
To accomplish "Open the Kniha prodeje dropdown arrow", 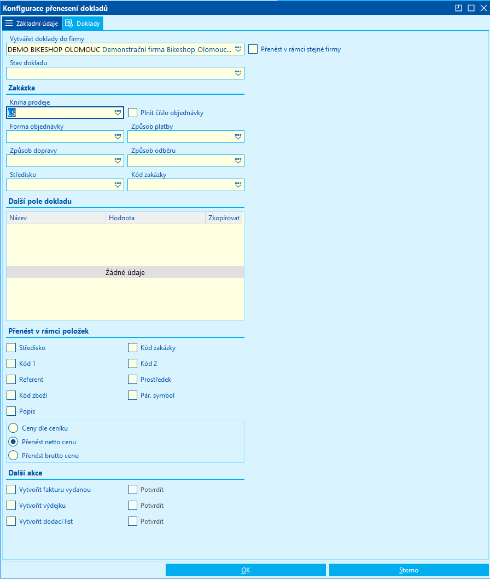I will click(x=118, y=113).
